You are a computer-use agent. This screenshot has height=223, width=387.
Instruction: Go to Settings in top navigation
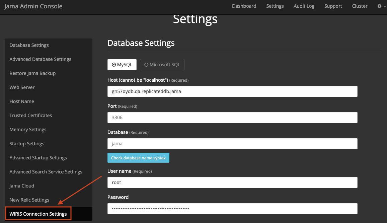tap(275, 6)
